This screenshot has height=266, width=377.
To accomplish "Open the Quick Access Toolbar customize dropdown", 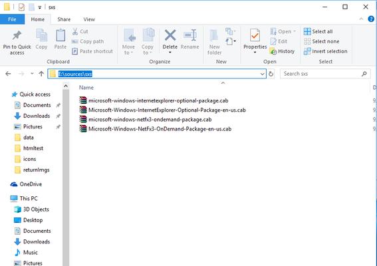I will tap(40, 7).
